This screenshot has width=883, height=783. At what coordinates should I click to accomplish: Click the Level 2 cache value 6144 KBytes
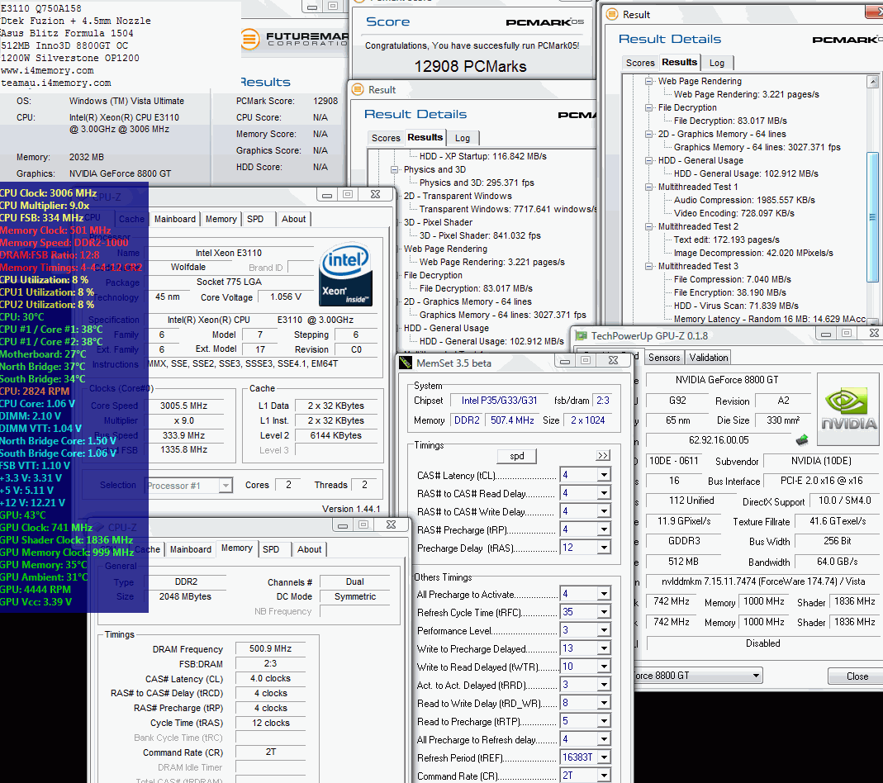(x=335, y=435)
